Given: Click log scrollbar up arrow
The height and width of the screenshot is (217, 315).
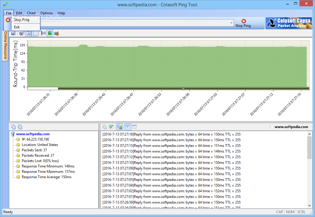Looking at the screenshot, I should (309, 134).
